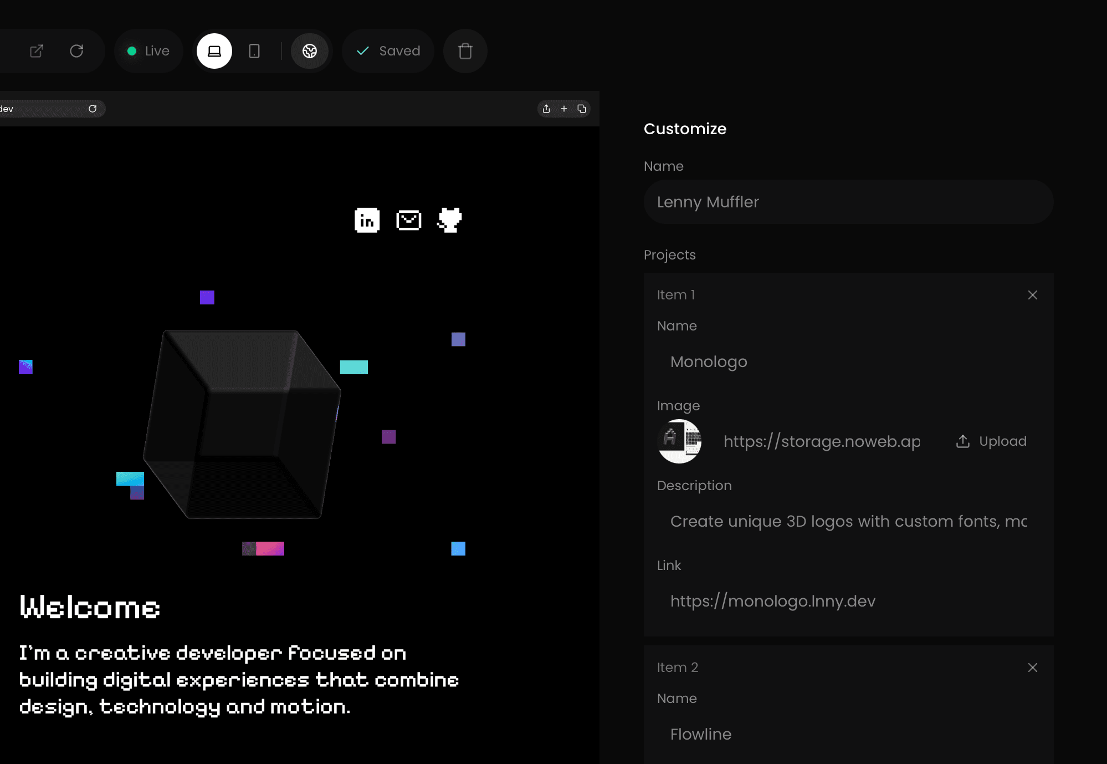Remove Item 1 from Projects
This screenshot has width=1107, height=764.
point(1033,295)
